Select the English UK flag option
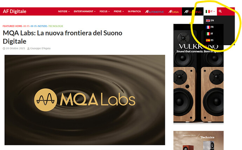This screenshot has height=150, width=242. click(x=210, y=20)
